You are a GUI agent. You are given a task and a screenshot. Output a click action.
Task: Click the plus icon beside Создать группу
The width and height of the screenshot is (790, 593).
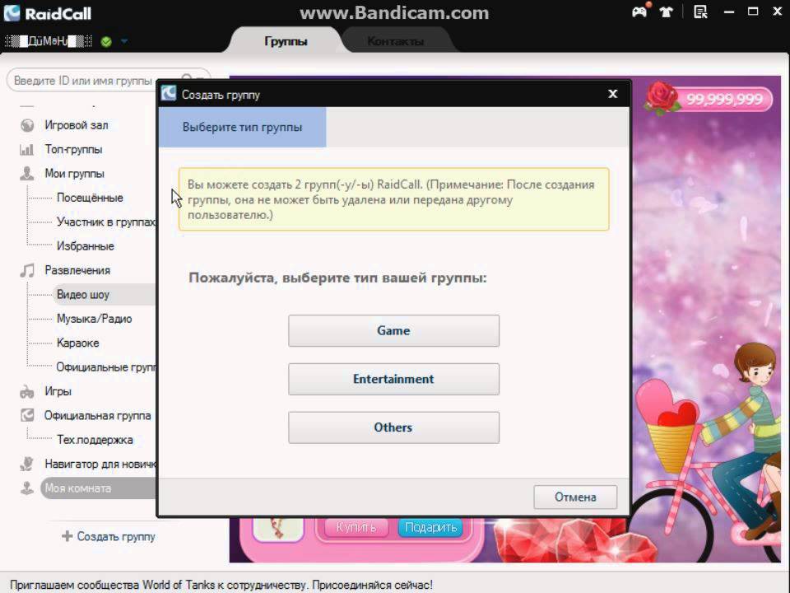pos(67,536)
